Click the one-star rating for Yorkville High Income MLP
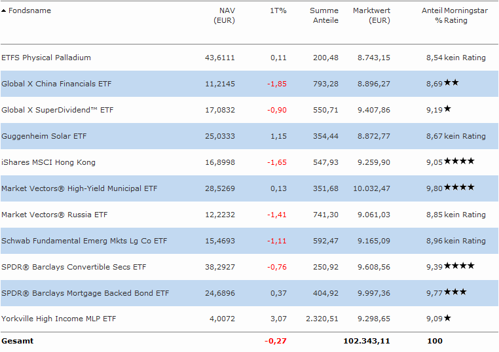Viewport: 499px width, 352px height. [447, 319]
